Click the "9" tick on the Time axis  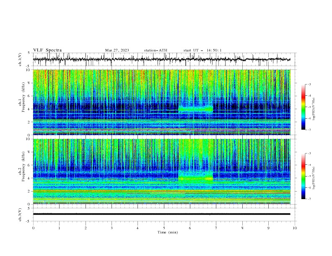click(268, 228)
